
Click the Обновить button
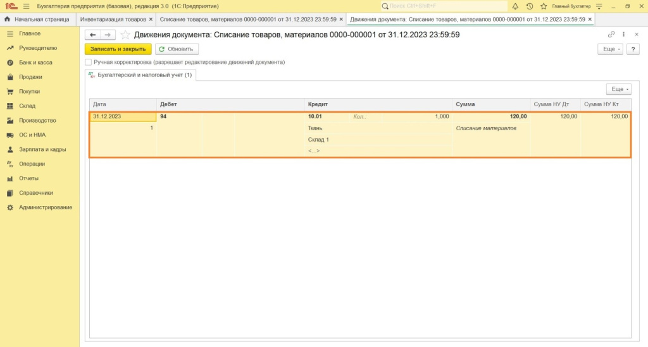(x=177, y=49)
